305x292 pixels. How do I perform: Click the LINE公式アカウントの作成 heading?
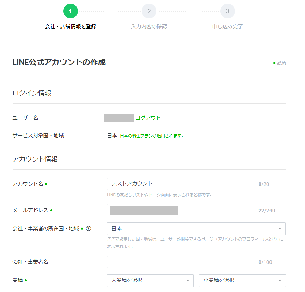59,62
